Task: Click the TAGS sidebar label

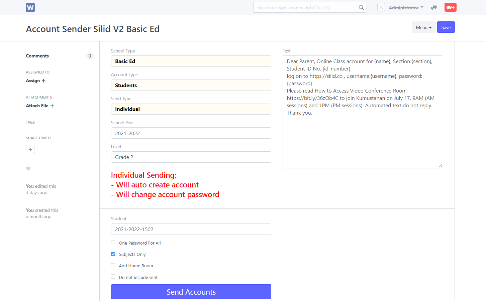Action: [x=30, y=122]
